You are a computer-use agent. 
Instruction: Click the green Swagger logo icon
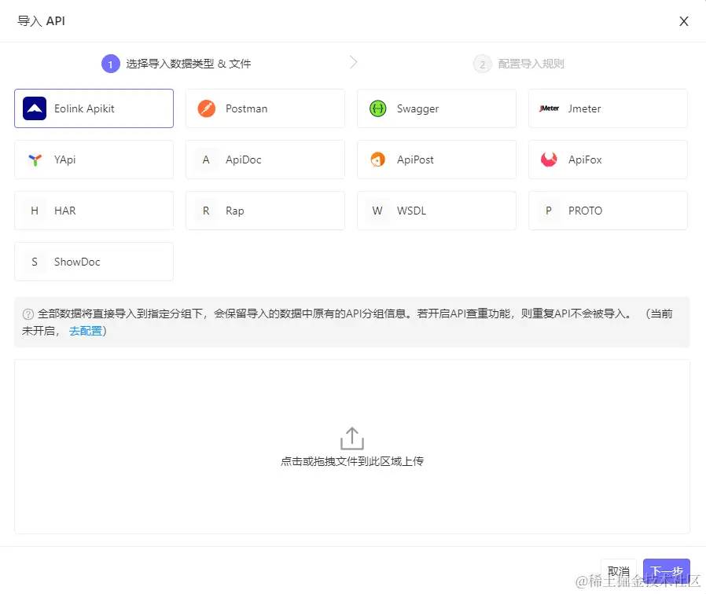[377, 108]
